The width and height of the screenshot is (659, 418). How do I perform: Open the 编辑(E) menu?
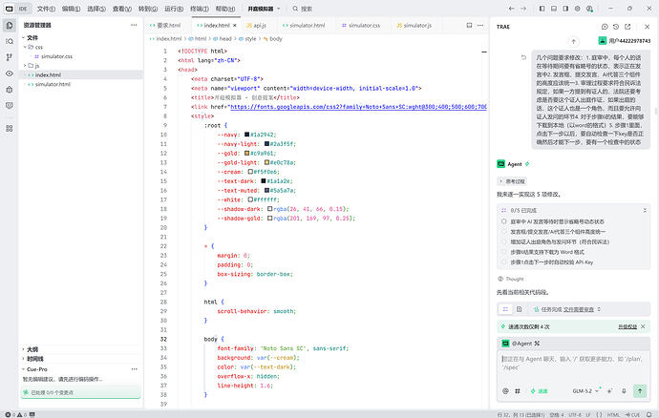point(71,9)
